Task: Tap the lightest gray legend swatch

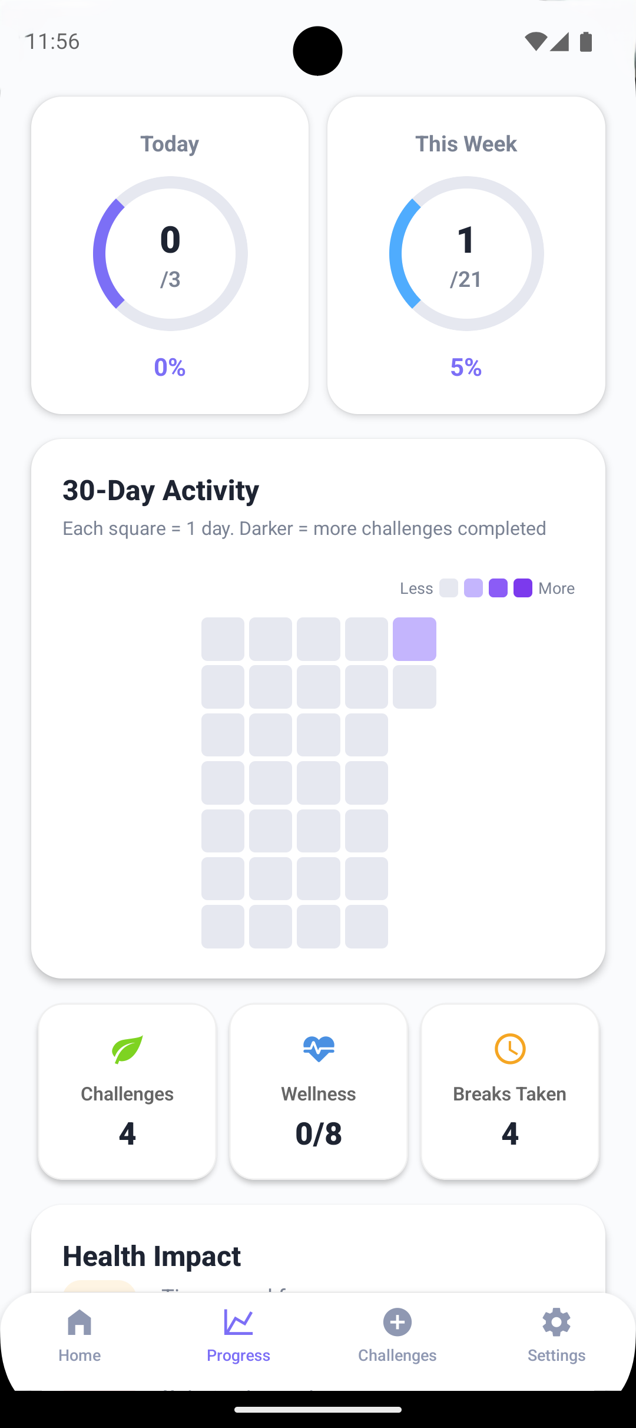Action: (449, 588)
